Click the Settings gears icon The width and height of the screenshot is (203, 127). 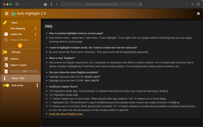tap(5, 52)
